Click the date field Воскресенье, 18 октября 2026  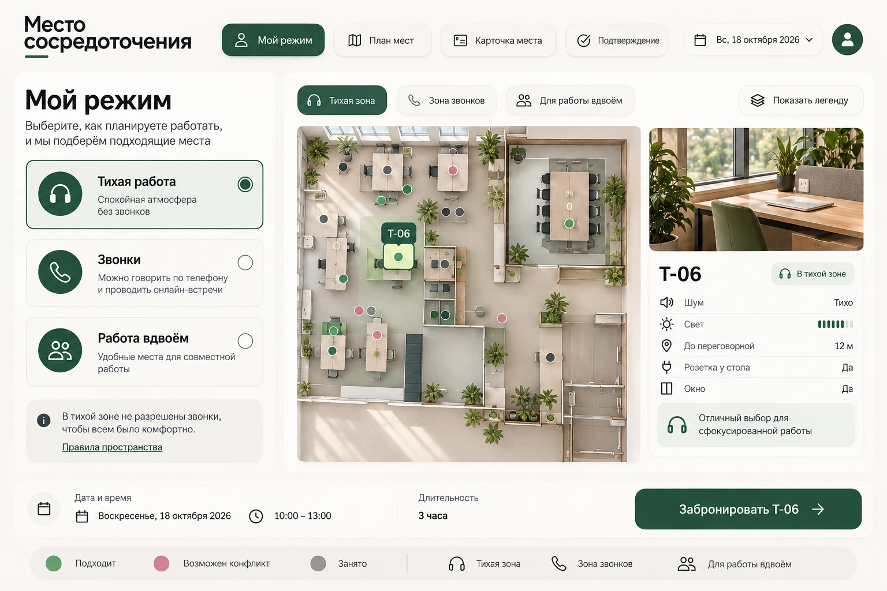coord(164,516)
